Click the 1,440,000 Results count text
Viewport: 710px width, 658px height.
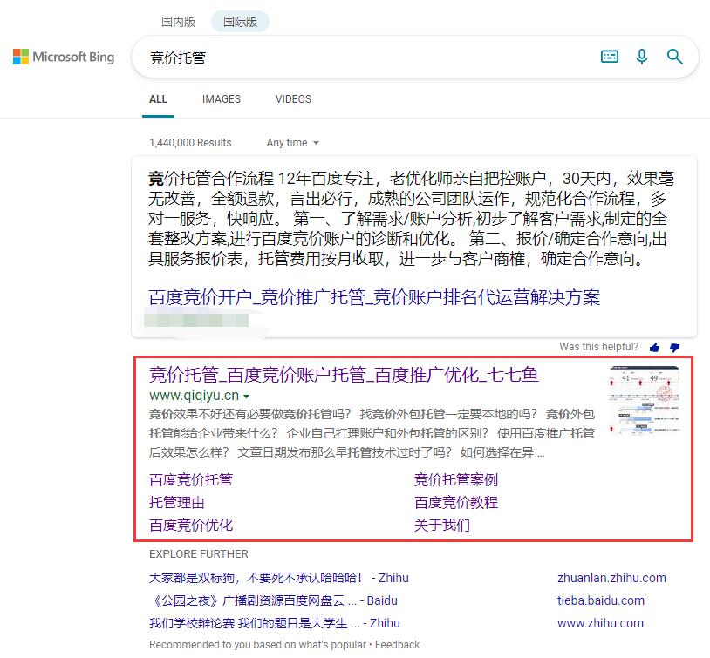[190, 143]
